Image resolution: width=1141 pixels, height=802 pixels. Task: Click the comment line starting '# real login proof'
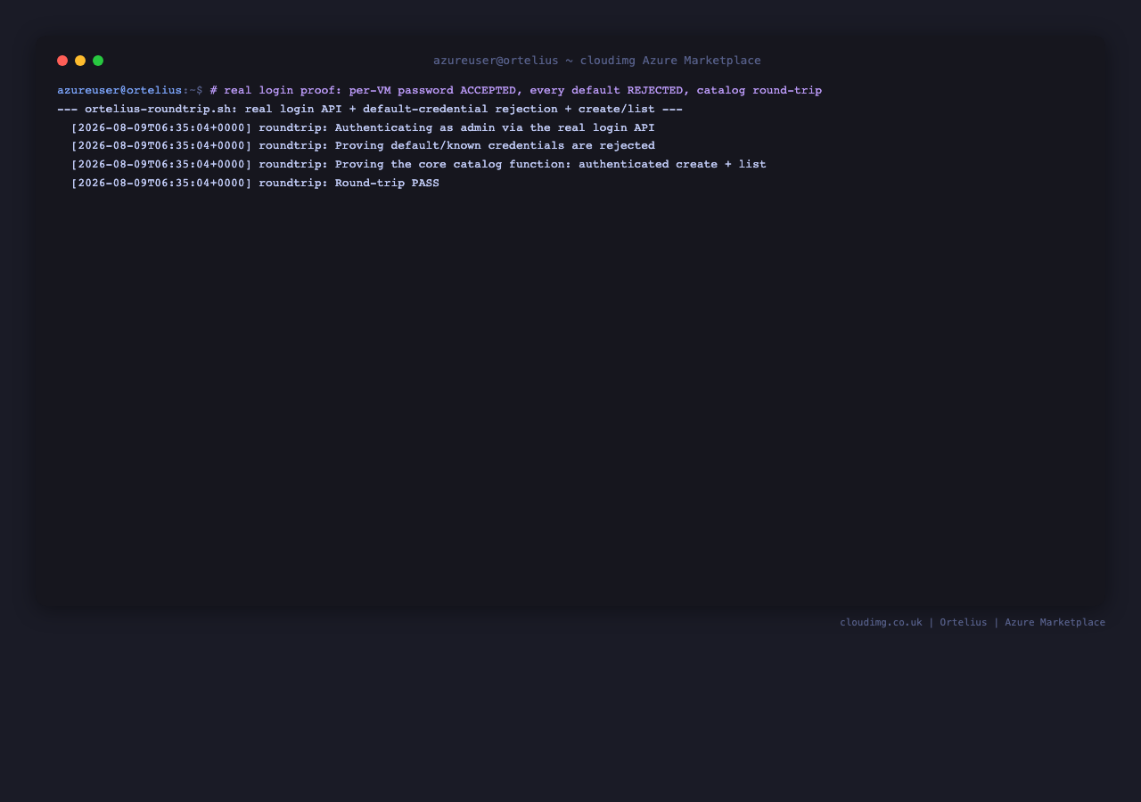516,90
